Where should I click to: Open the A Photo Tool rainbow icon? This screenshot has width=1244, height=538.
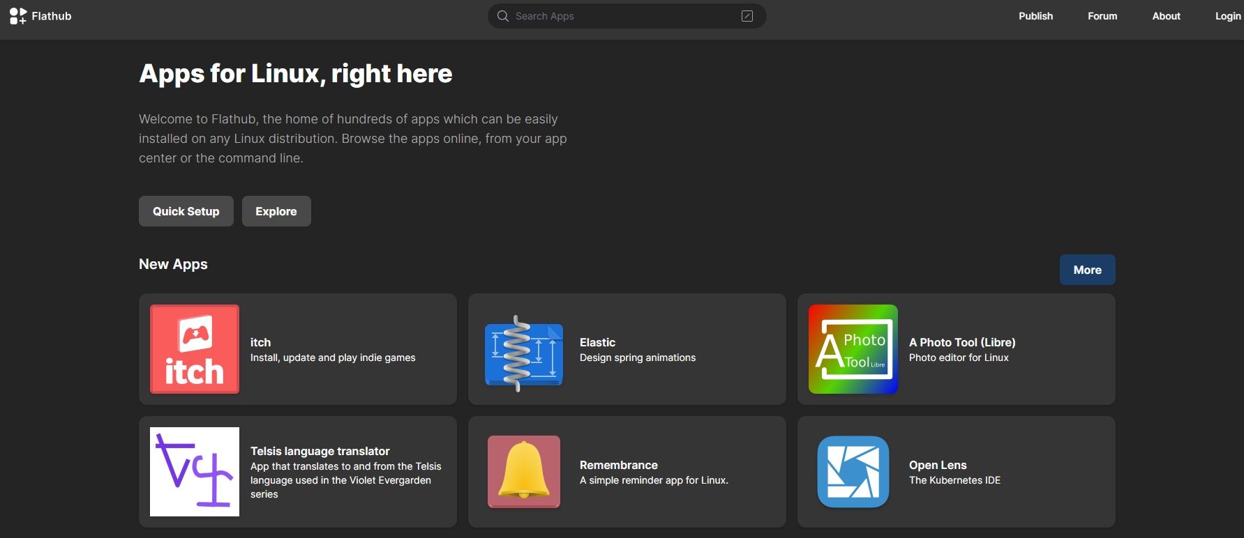853,349
